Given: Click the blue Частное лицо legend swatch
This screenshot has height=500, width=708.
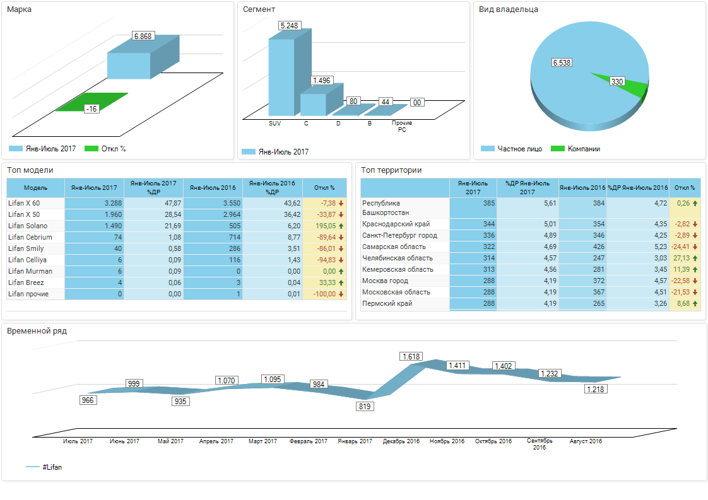Looking at the screenshot, I should click(488, 149).
